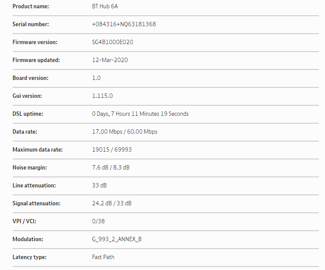Click the DSL uptime value text
The width and height of the screenshot is (325, 270).
pyautogui.click(x=140, y=114)
